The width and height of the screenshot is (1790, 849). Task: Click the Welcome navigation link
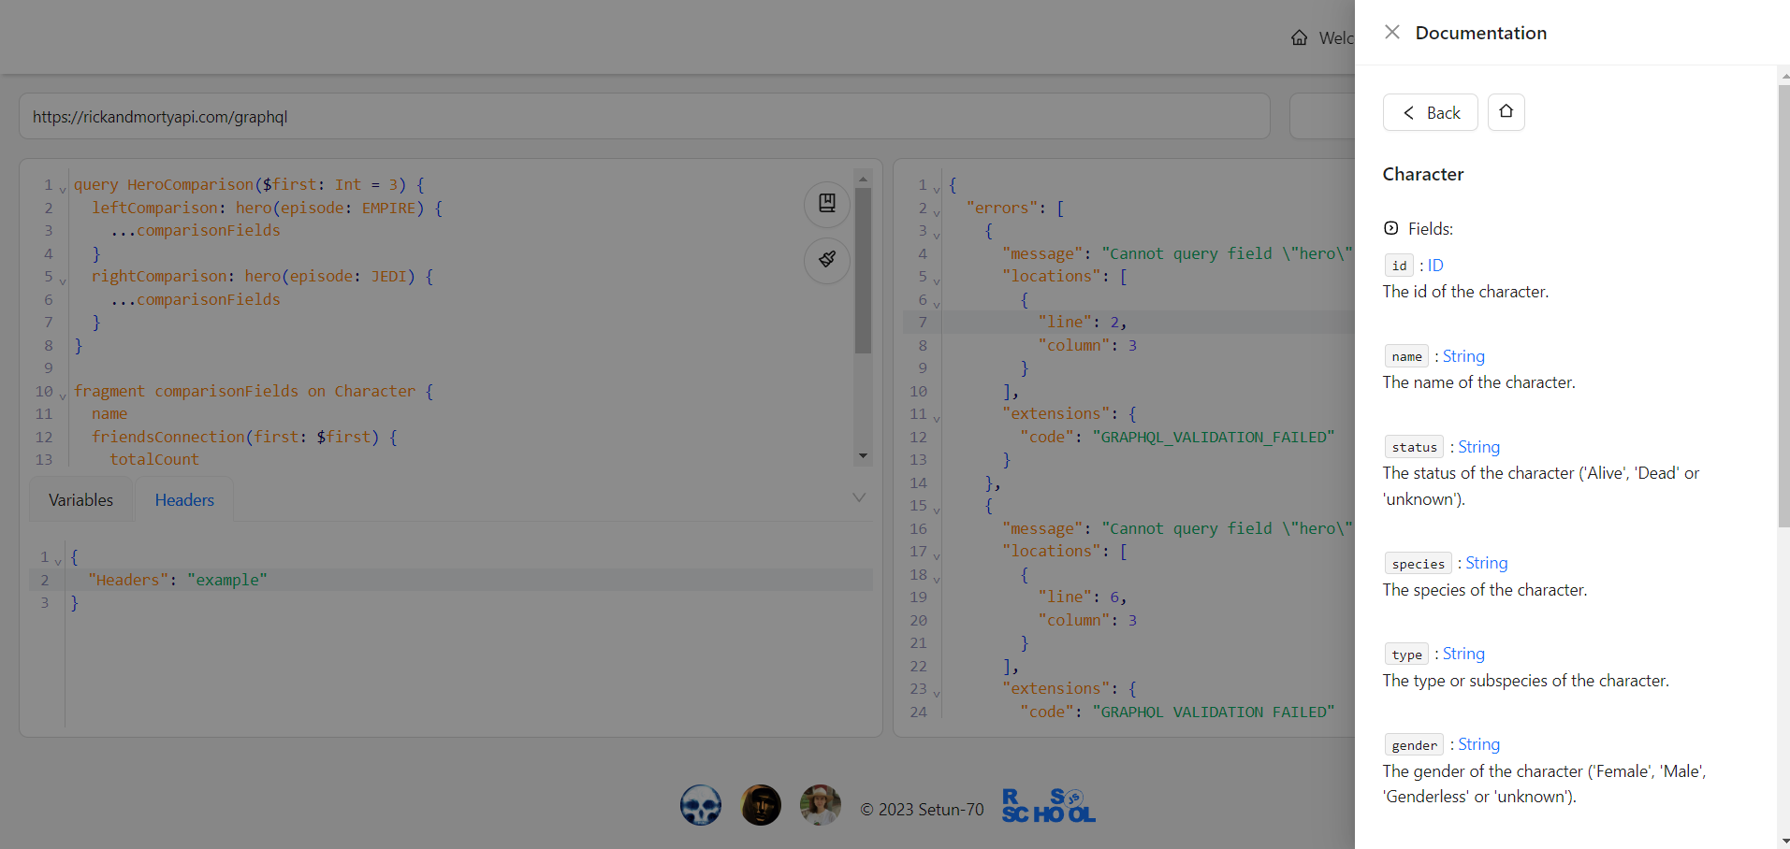1336,38
